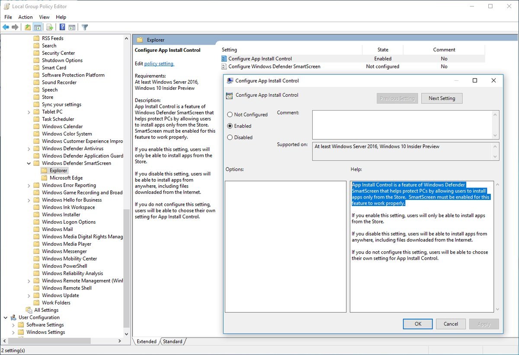Click the Back arrow toolbar icon
Viewport: 519px width, 355px height.
(x=6, y=27)
